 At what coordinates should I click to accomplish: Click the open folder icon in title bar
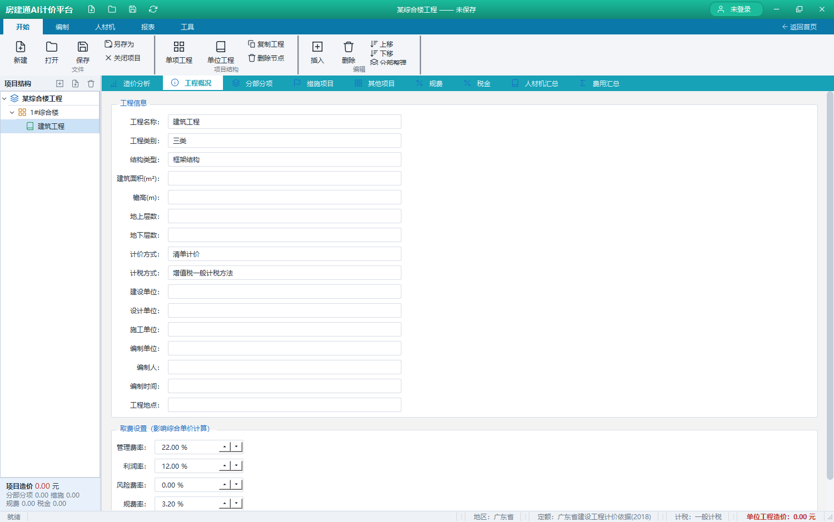[x=112, y=9]
